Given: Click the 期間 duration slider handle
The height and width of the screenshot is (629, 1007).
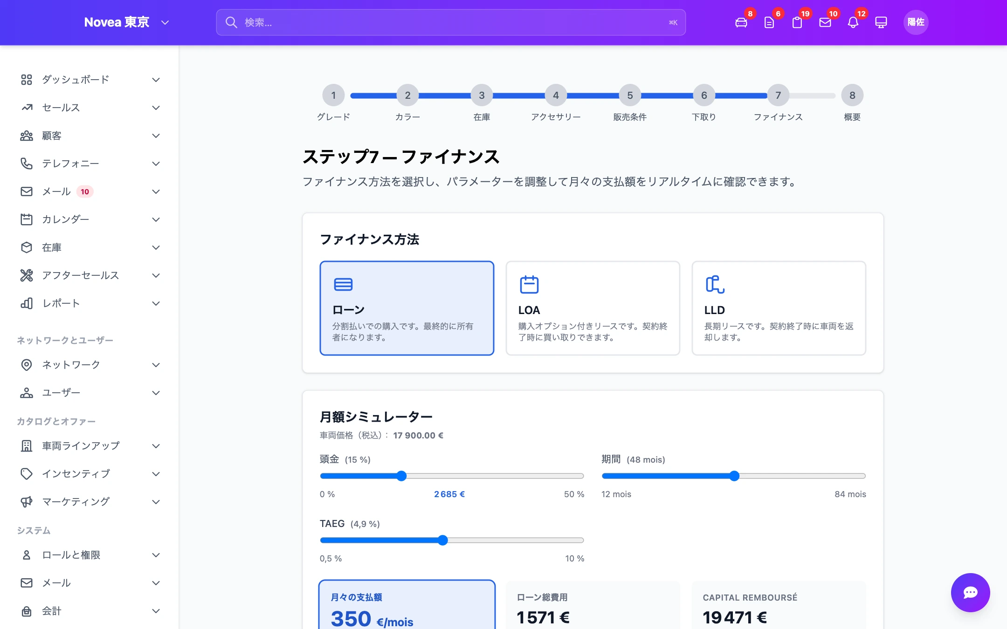Looking at the screenshot, I should pyautogui.click(x=734, y=476).
